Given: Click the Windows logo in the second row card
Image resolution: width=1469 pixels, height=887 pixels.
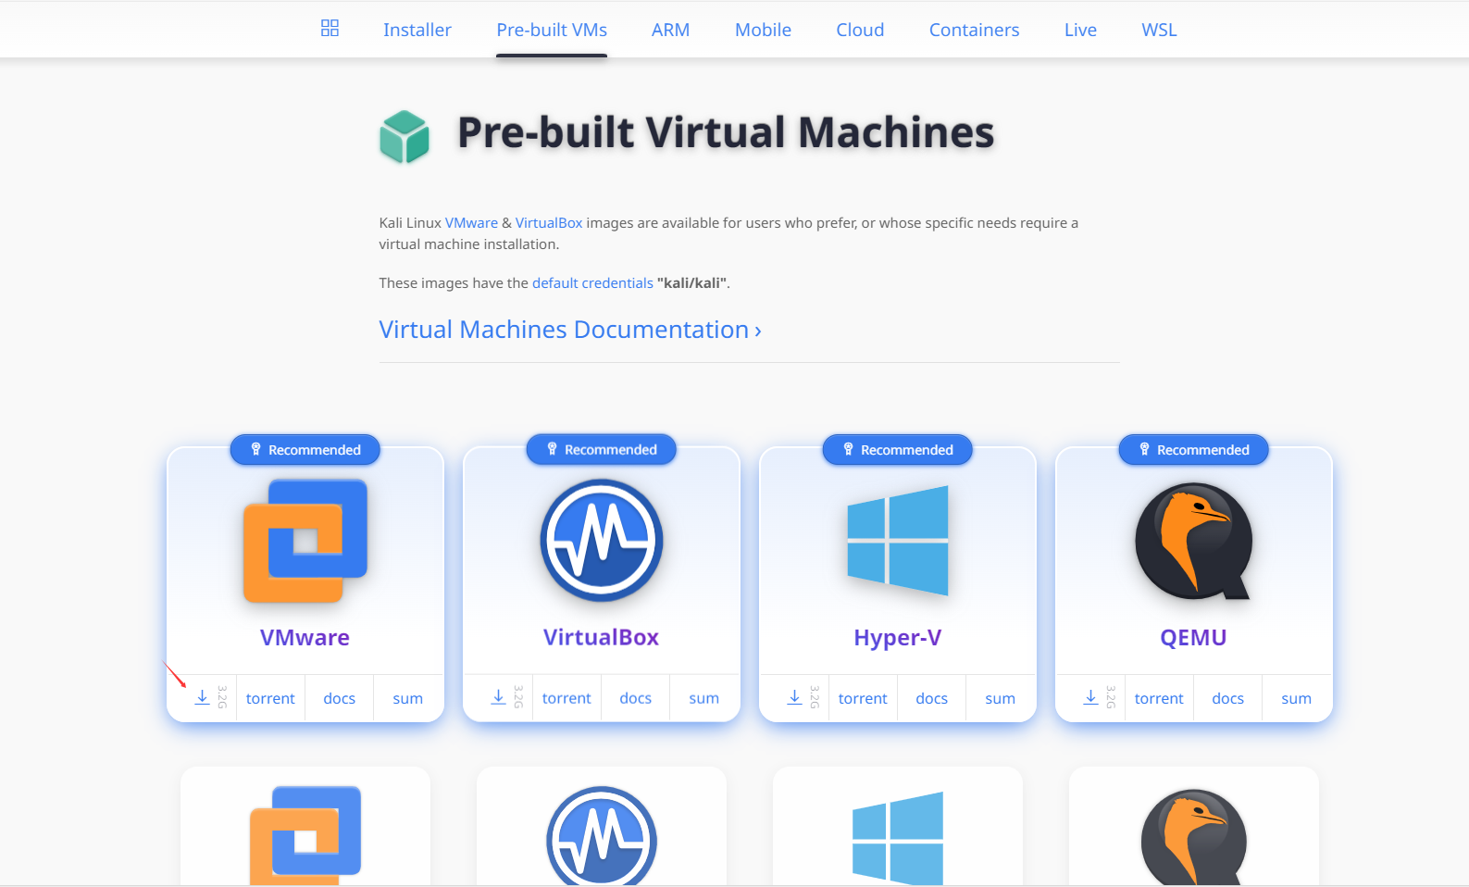Looking at the screenshot, I should [898, 838].
